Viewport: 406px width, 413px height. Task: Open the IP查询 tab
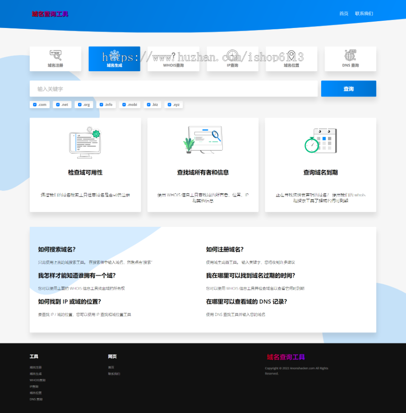click(232, 59)
